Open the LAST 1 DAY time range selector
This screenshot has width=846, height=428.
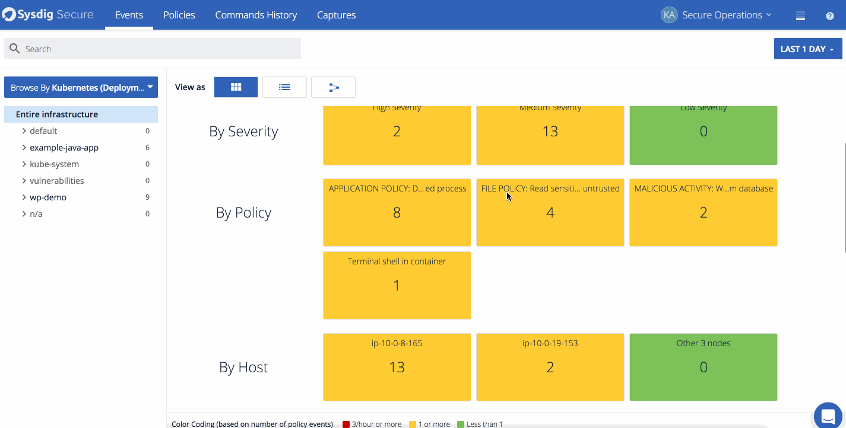(x=807, y=48)
